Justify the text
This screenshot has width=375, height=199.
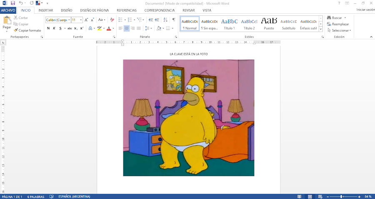[138, 28]
